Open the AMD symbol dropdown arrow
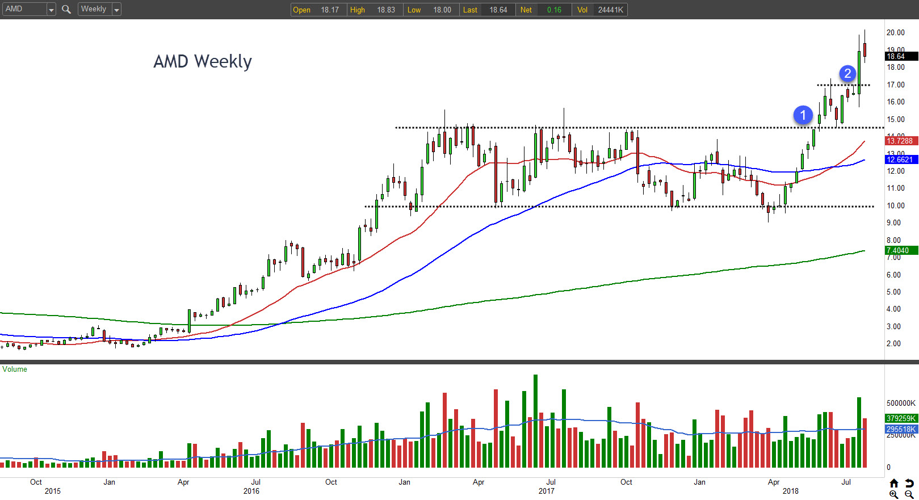Viewport: 919px width, 500px height. coord(51,10)
